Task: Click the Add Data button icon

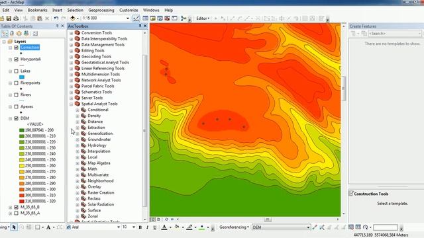Action: pyautogui.click(x=72, y=19)
